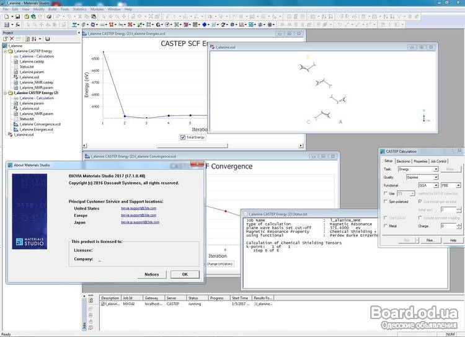Open the Modules menu
465x337 pixels.
[97, 9]
